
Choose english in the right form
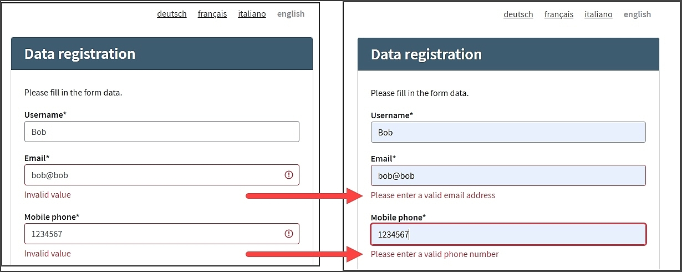(x=637, y=14)
